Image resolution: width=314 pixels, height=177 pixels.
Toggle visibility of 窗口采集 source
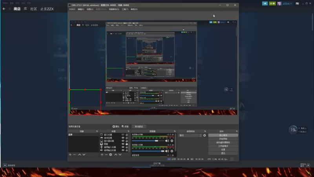(x=123, y=135)
